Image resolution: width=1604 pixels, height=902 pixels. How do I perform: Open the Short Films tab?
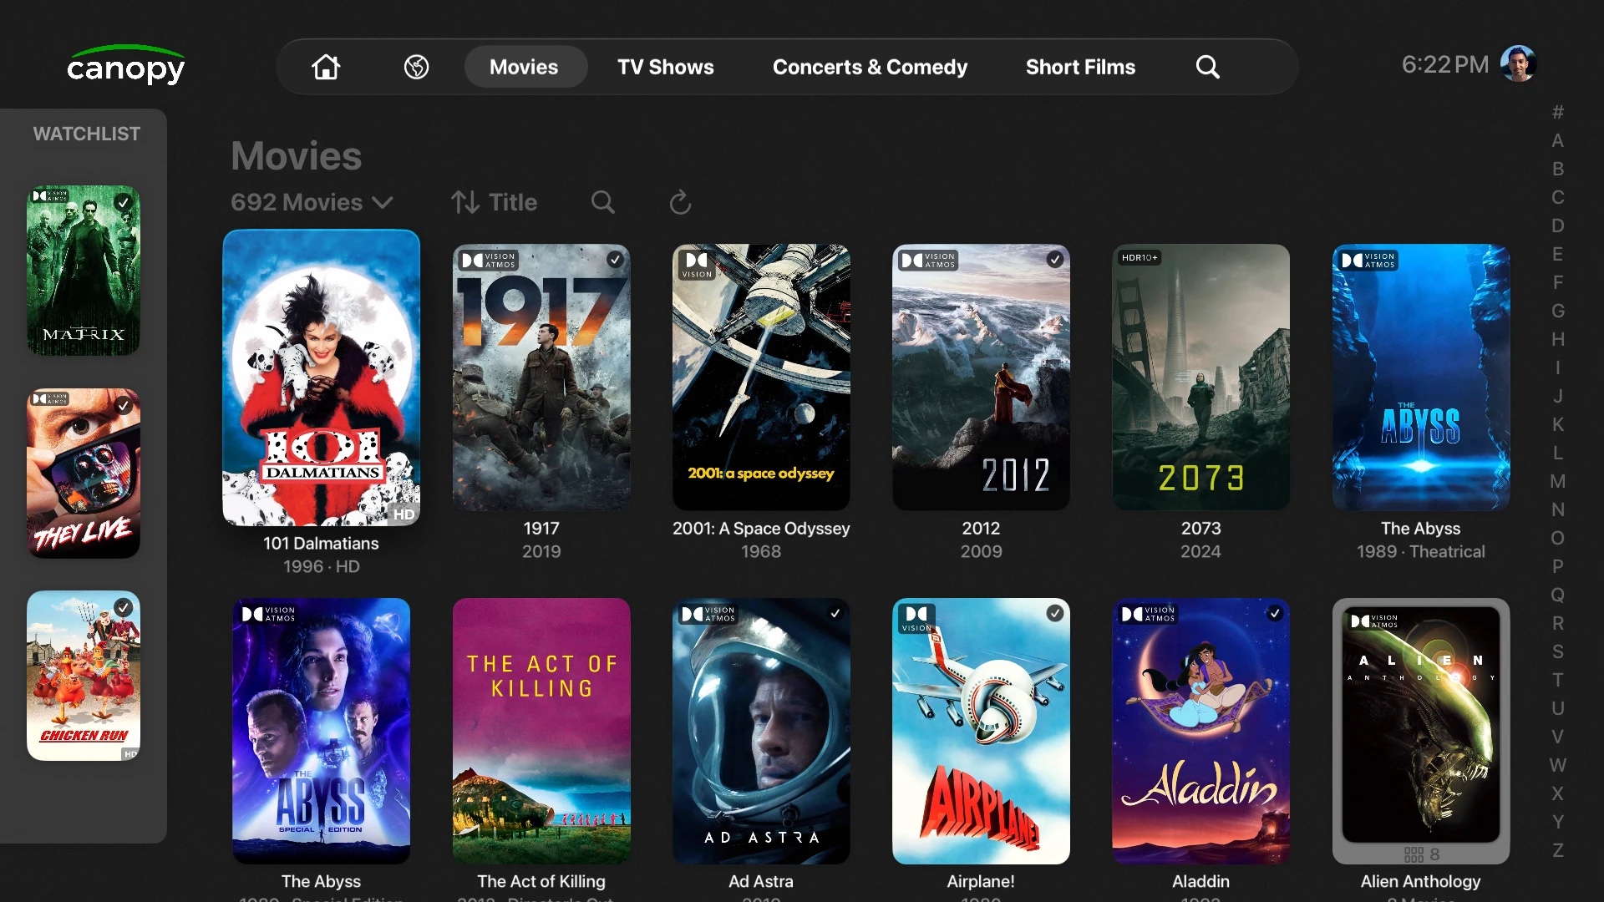coord(1080,67)
